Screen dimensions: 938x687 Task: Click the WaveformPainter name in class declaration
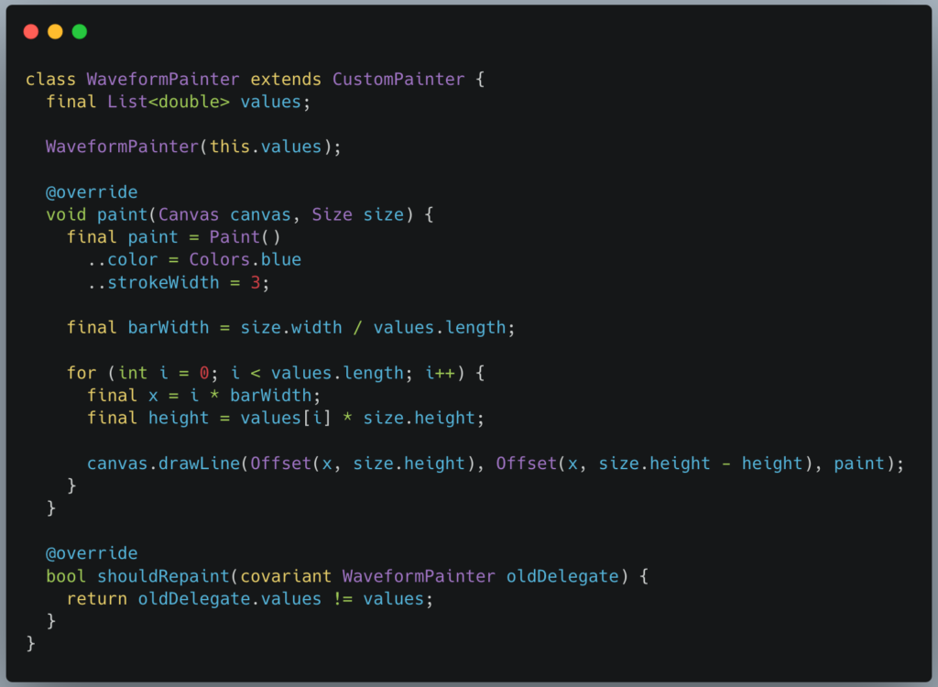pos(163,80)
